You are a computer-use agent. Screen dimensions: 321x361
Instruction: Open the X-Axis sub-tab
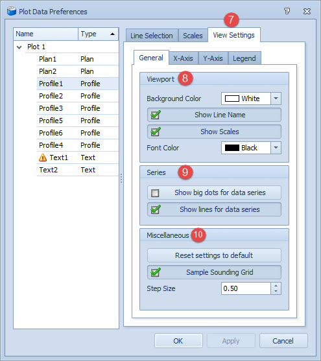(x=184, y=58)
